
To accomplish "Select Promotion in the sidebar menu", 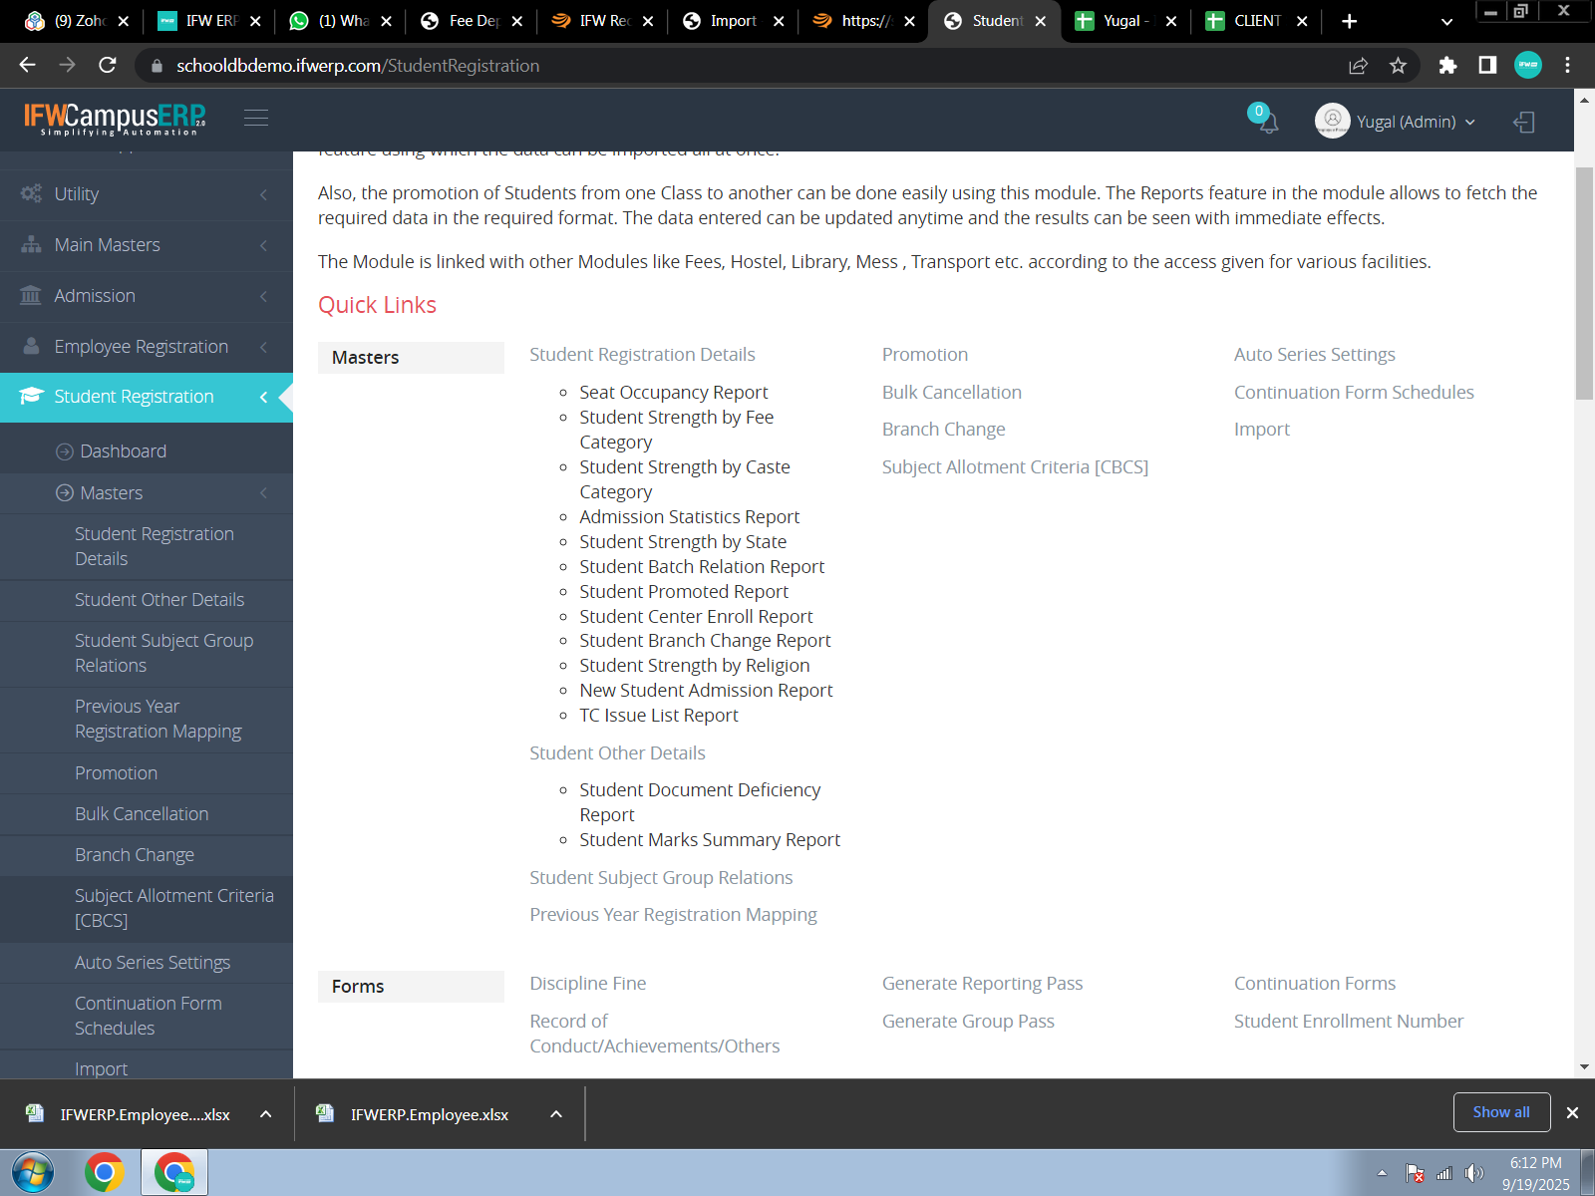I will pyautogui.click(x=116, y=773).
